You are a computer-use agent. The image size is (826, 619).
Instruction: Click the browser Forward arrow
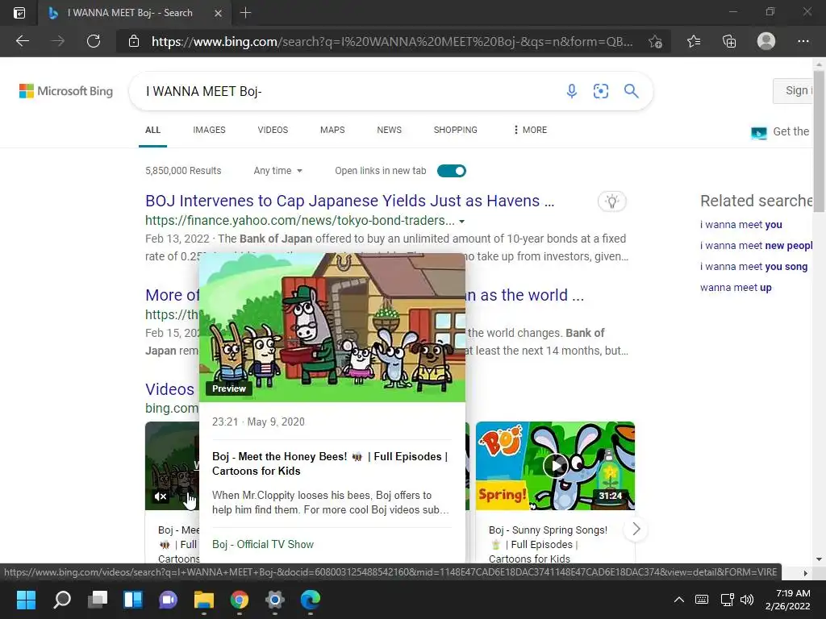(x=58, y=41)
